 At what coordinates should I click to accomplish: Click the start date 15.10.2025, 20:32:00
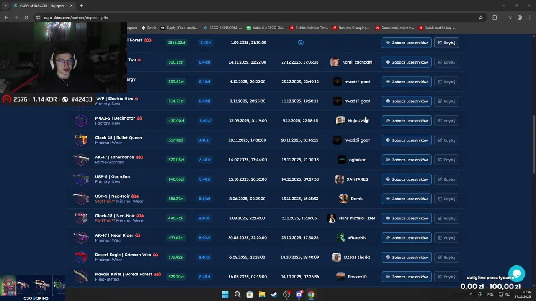coord(247,179)
